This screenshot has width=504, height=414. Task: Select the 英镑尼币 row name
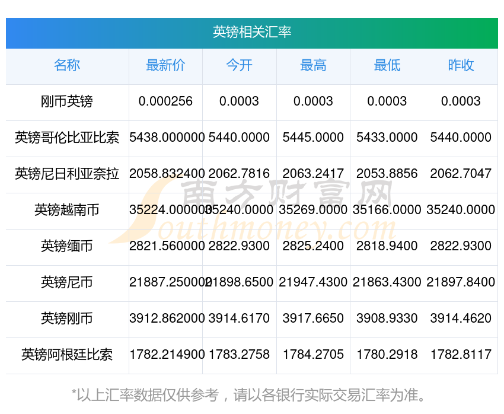tap(67, 282)
